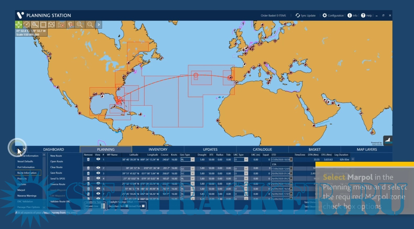
Task: Select the pan map tool icon
Action: point(19,25)
